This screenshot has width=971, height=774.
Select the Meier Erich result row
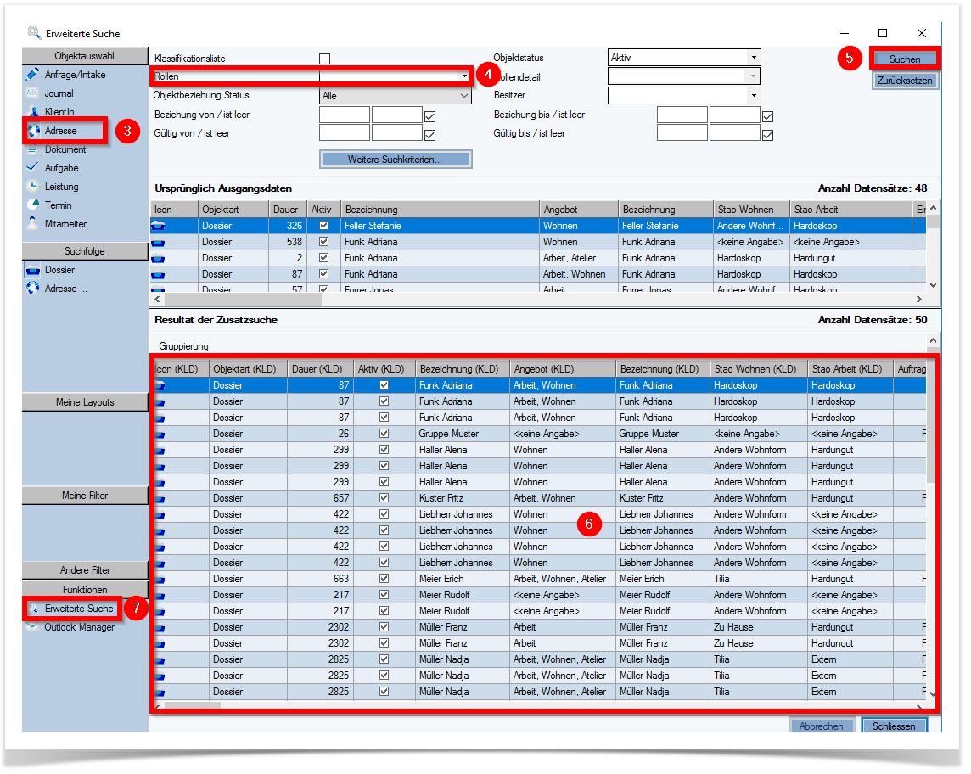coord(540,579)
